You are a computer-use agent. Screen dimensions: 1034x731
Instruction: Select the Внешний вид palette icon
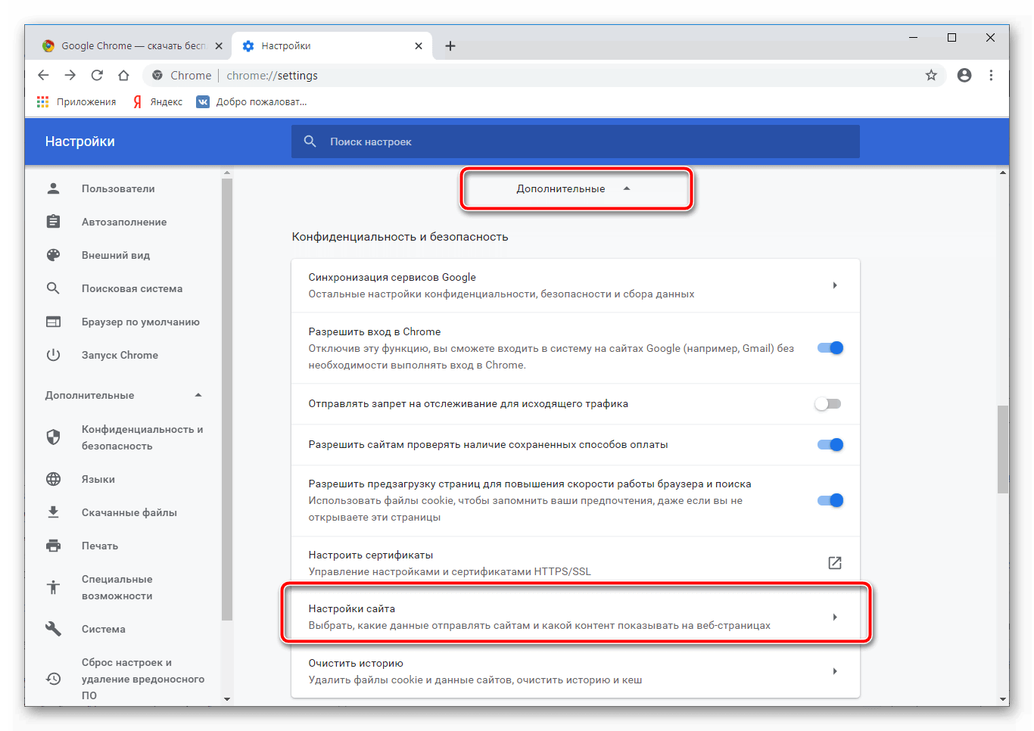tap(53, 255)
